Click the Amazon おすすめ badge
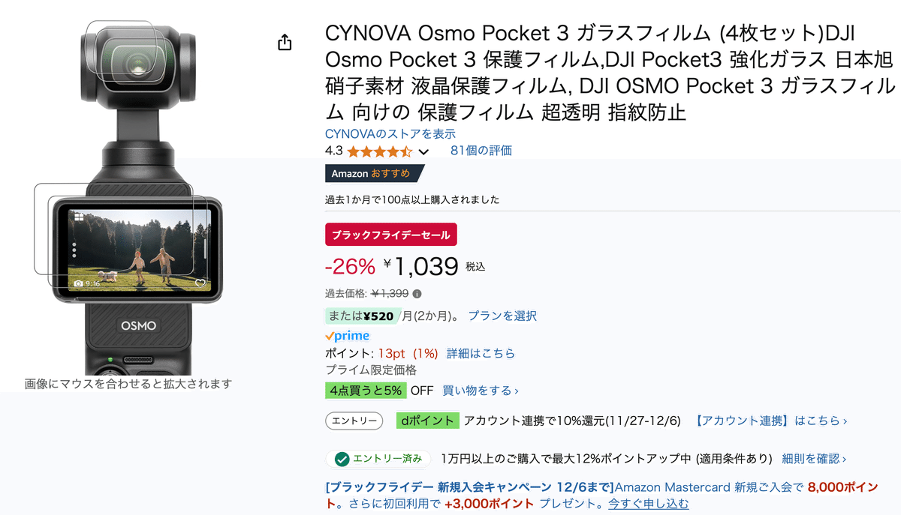This screenshot has width=901, height=515. pyautogui.click(x=373, y=173)
